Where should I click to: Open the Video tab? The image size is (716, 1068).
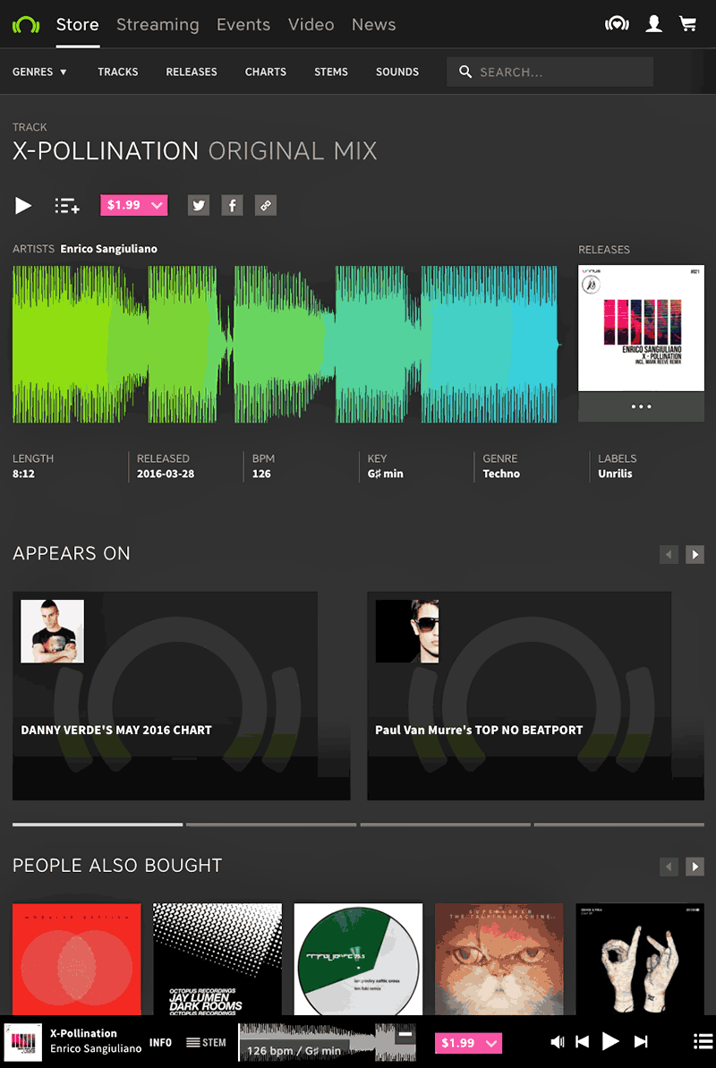(x=311, y=24)
